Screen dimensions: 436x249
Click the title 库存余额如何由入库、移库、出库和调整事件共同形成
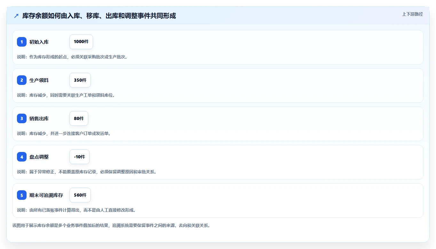(x=99, y=16)
